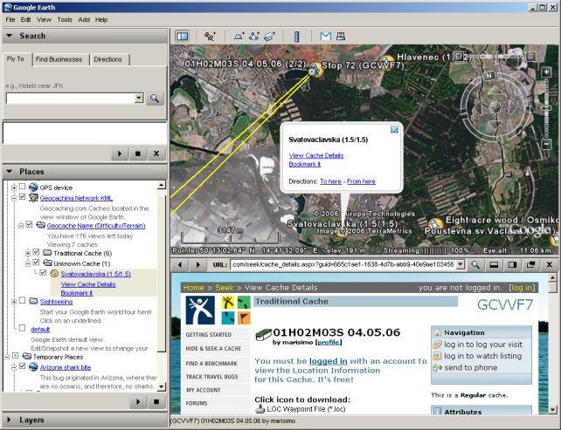
Task: Uncheck the Svatovaclavska (1.5/1.5) checkbox
Action: click(x=44, y=273)
